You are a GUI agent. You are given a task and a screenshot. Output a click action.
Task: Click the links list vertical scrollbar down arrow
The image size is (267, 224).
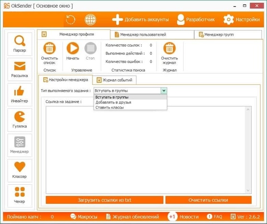tap(248, 190)
